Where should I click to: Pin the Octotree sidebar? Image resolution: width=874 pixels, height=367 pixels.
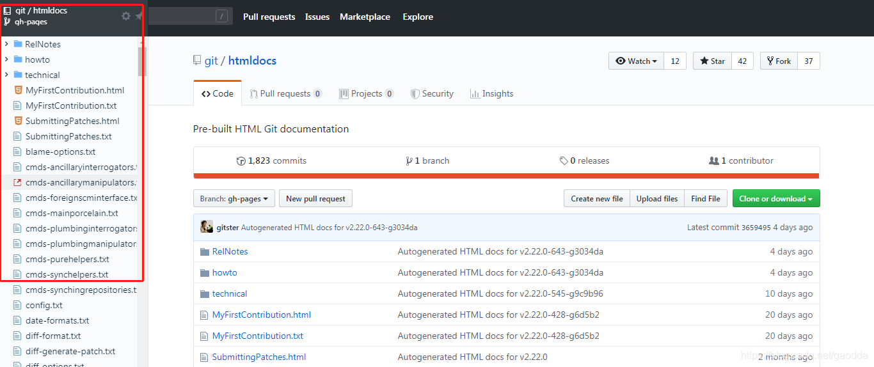pyautogui.click(x=139, y=16)
